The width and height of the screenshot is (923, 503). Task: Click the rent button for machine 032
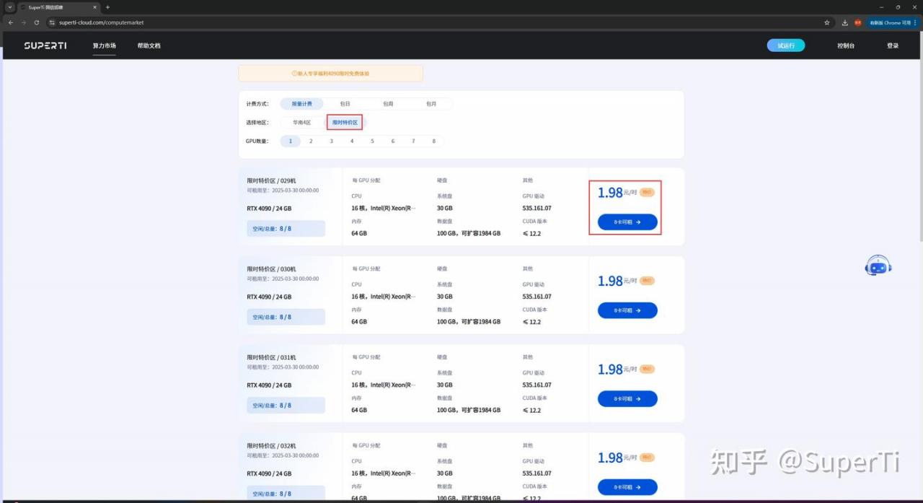point(627,488)
